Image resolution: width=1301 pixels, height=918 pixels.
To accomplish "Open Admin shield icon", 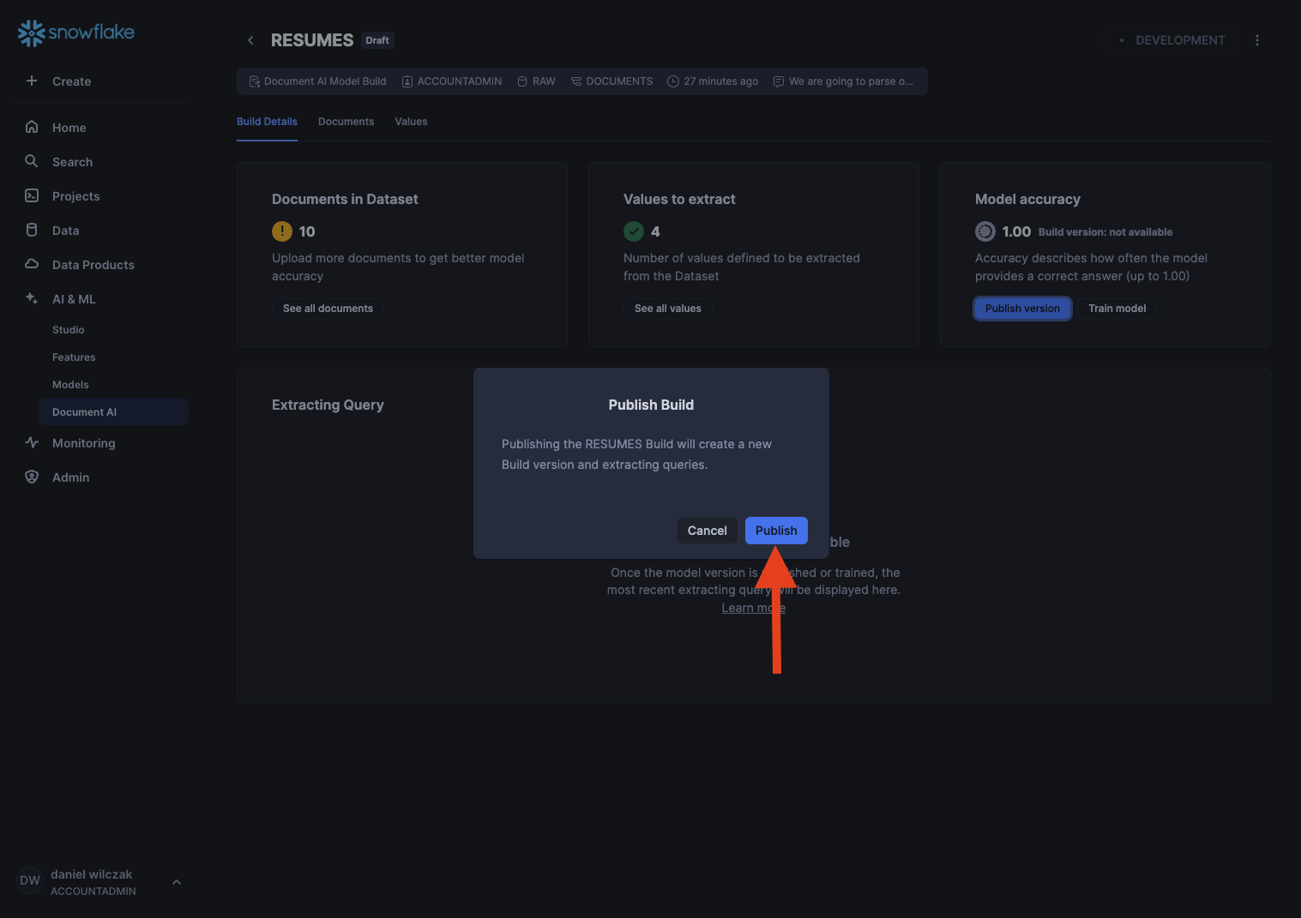I will pos(32,477).
